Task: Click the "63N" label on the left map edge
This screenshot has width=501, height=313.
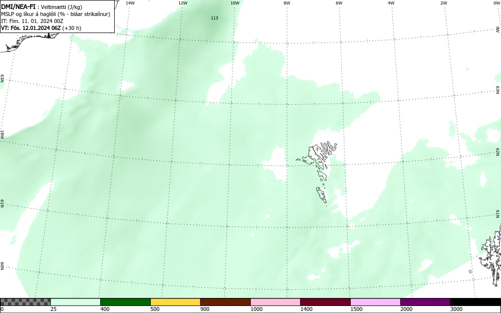Action: point(2,78)
